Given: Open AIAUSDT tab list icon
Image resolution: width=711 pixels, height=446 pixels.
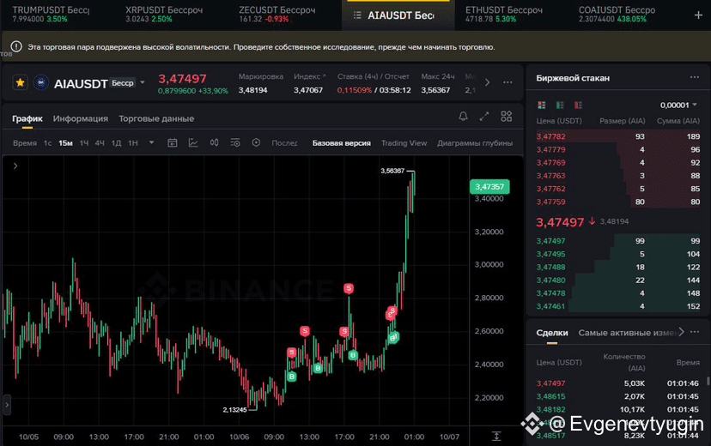Looking at the screenshot, I should point(357,15).
